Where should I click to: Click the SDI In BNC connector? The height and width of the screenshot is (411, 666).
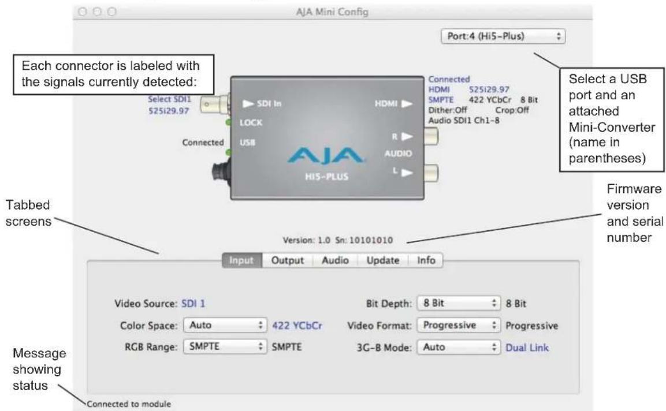[214, 104]
